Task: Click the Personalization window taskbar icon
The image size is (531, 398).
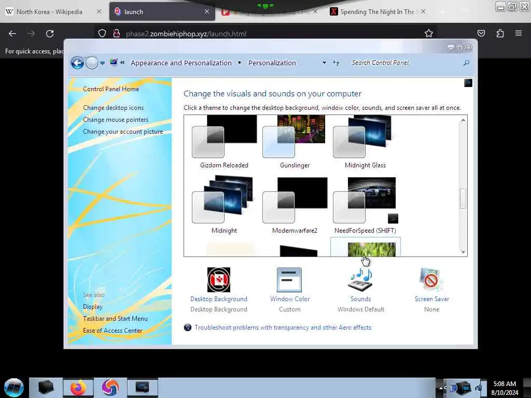Action: click(x=142, y=388)
